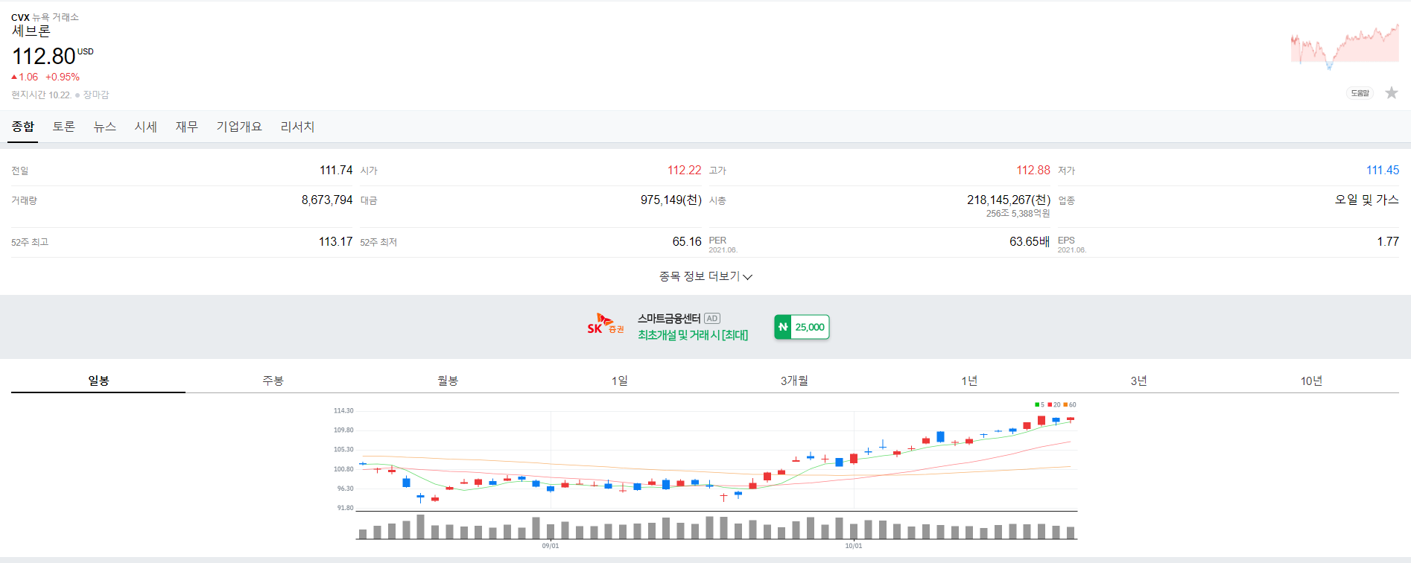Click the 시총 value 218,145,267(천)

coord(1009,200)
